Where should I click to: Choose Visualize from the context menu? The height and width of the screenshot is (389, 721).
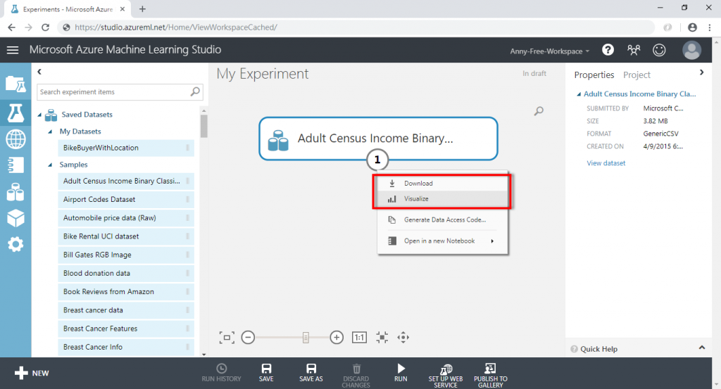point(442,199)
